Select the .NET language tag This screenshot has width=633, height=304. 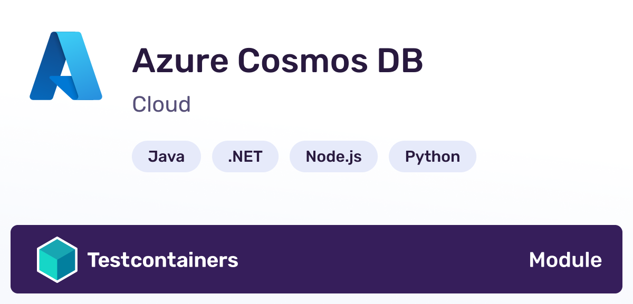(x=245, y=156)
